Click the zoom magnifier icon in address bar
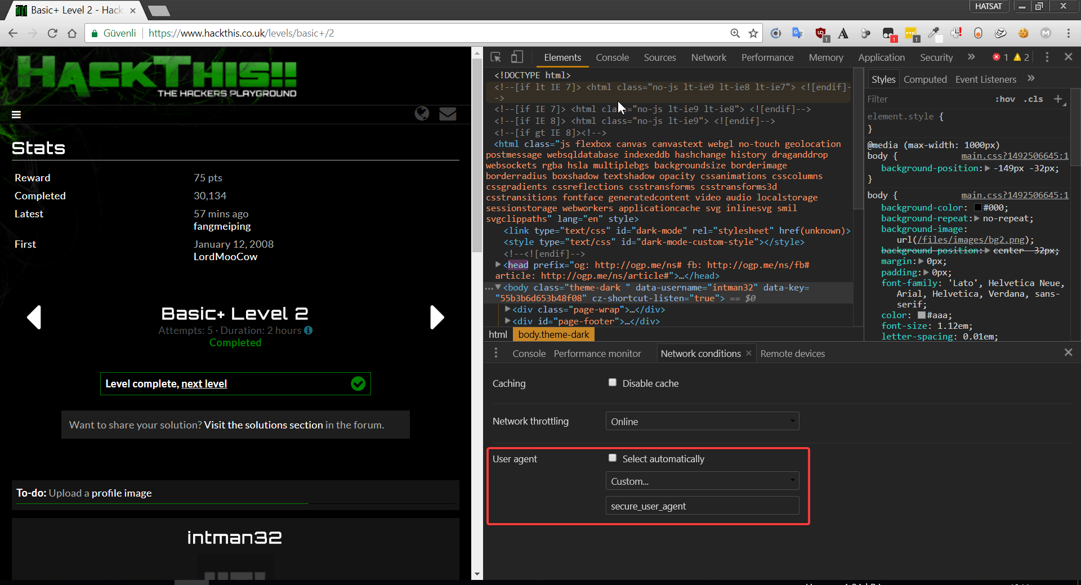 point(735,33)
